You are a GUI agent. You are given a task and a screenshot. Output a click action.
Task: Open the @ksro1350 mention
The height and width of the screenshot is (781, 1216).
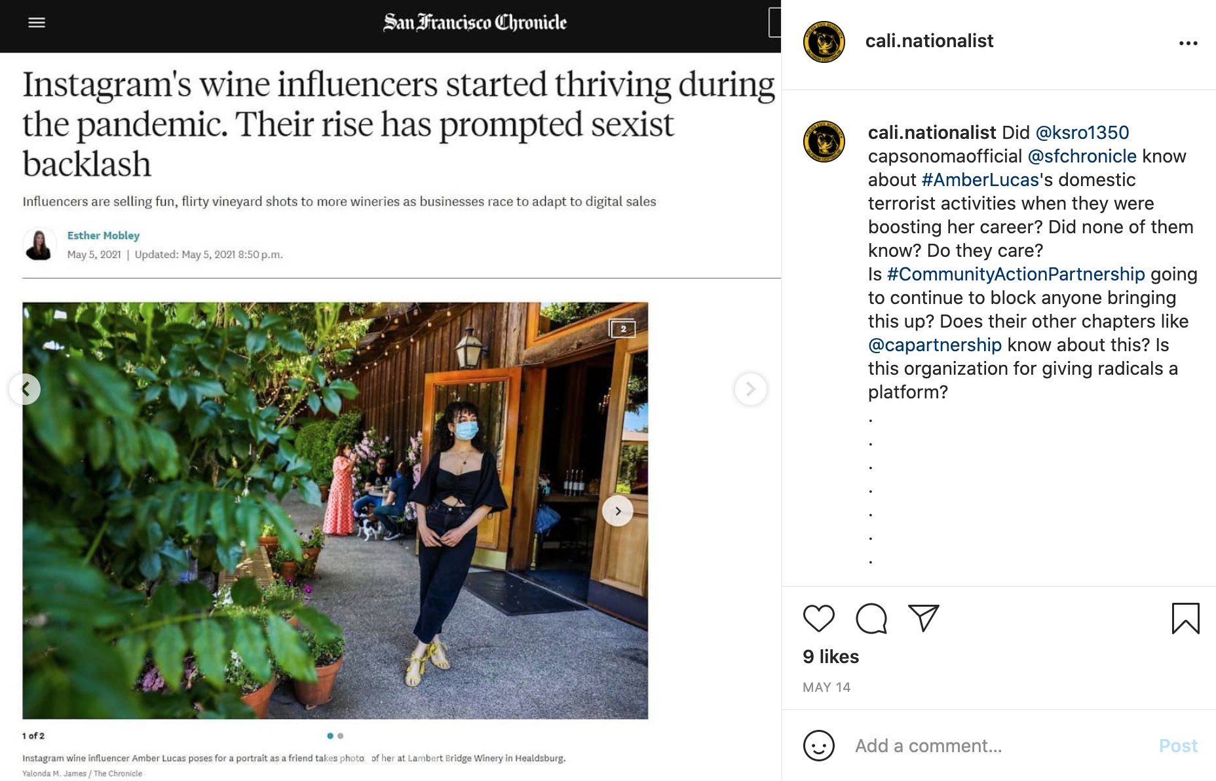pos(1082,133)
